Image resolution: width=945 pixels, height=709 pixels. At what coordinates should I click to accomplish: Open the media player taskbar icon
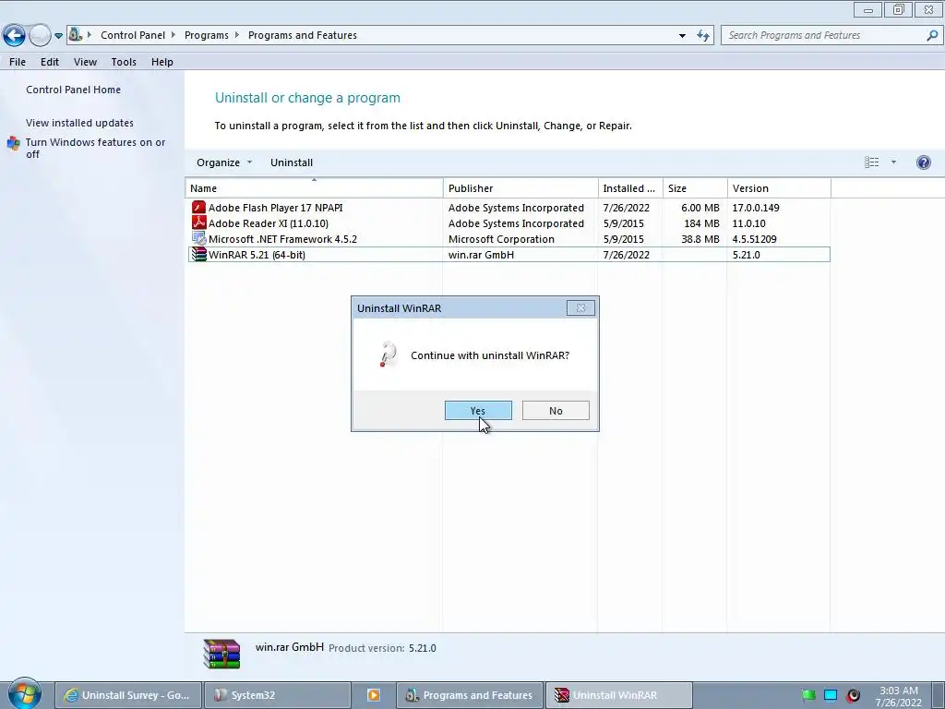pos(374,695)
